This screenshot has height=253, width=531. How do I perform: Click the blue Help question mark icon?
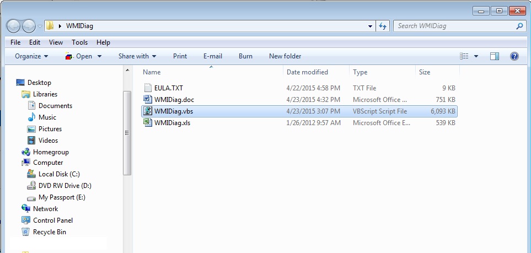[514, 56]
